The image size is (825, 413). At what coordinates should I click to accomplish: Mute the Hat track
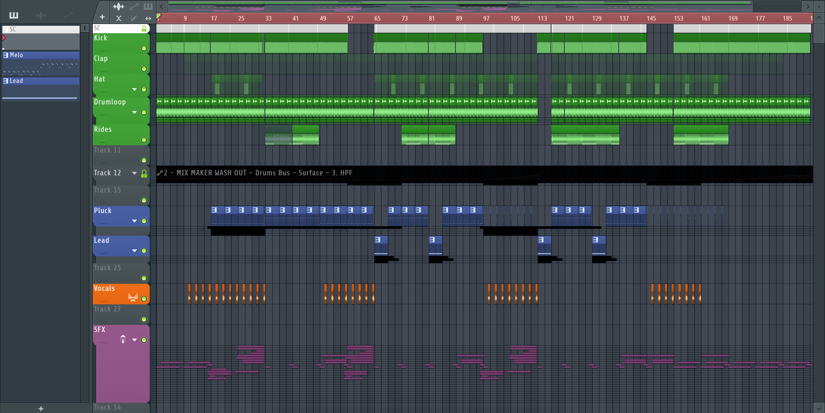pyautogui.click(x=144, y=90)
